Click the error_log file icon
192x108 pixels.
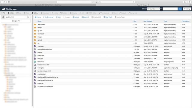(x=35, y=58)
